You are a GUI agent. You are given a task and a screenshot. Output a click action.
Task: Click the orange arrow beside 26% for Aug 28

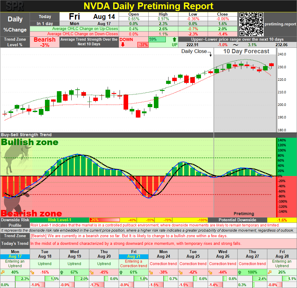[269, 272]
